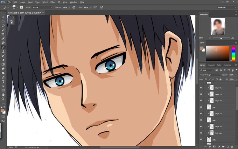The height and width of the screenshot is (149, 238).
Task: Select the Eyedropper tool
Action: 3,39
